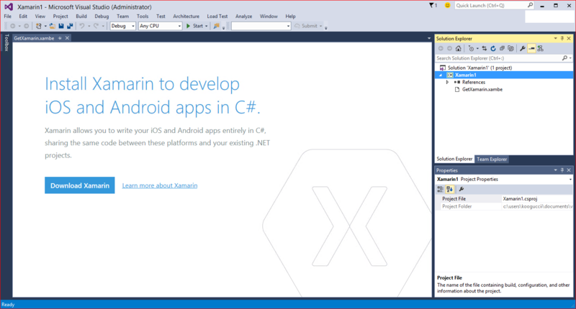This screenshot has width=576, height=309.
Task: Select Solution 'Xamarin1' root node
Action: click(x=480, y=68)
